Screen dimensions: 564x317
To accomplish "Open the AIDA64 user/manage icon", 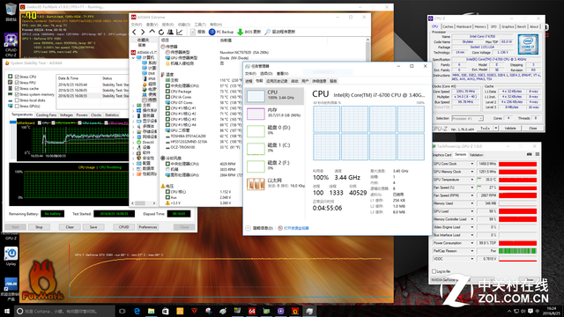I will coord(170,32).
